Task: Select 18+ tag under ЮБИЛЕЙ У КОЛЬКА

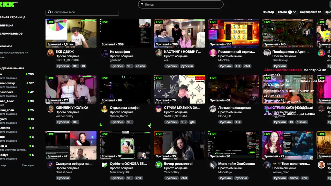Action: (x=75, y=122)
